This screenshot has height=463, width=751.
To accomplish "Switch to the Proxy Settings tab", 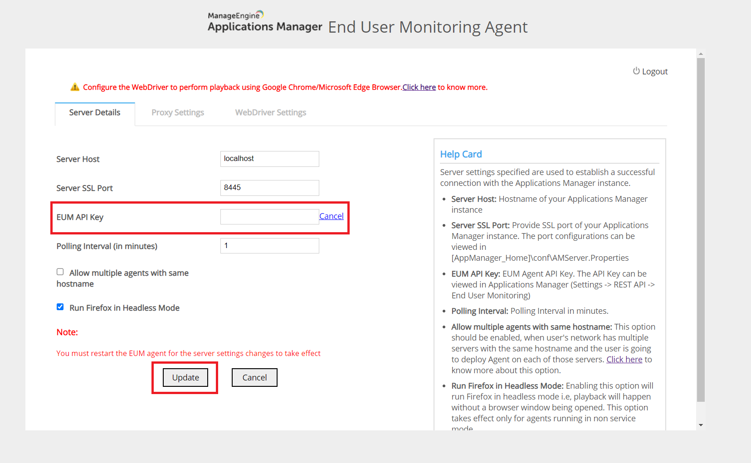I will (x=177, y=112).
